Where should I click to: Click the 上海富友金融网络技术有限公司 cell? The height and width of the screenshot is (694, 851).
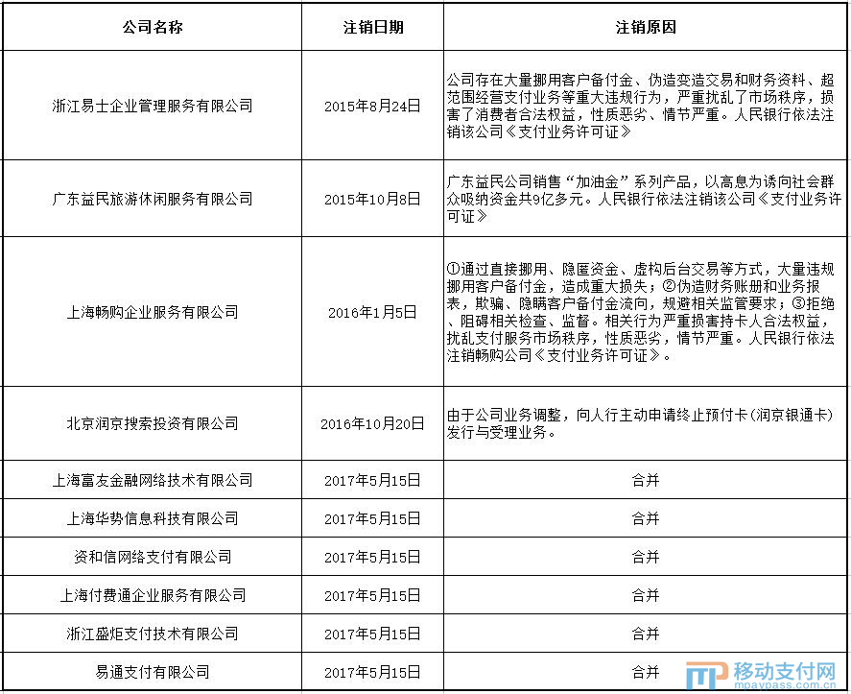point(153,480)
